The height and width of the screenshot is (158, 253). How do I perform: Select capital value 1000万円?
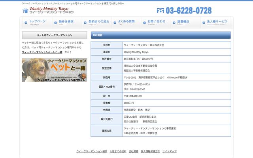[128, 103]
